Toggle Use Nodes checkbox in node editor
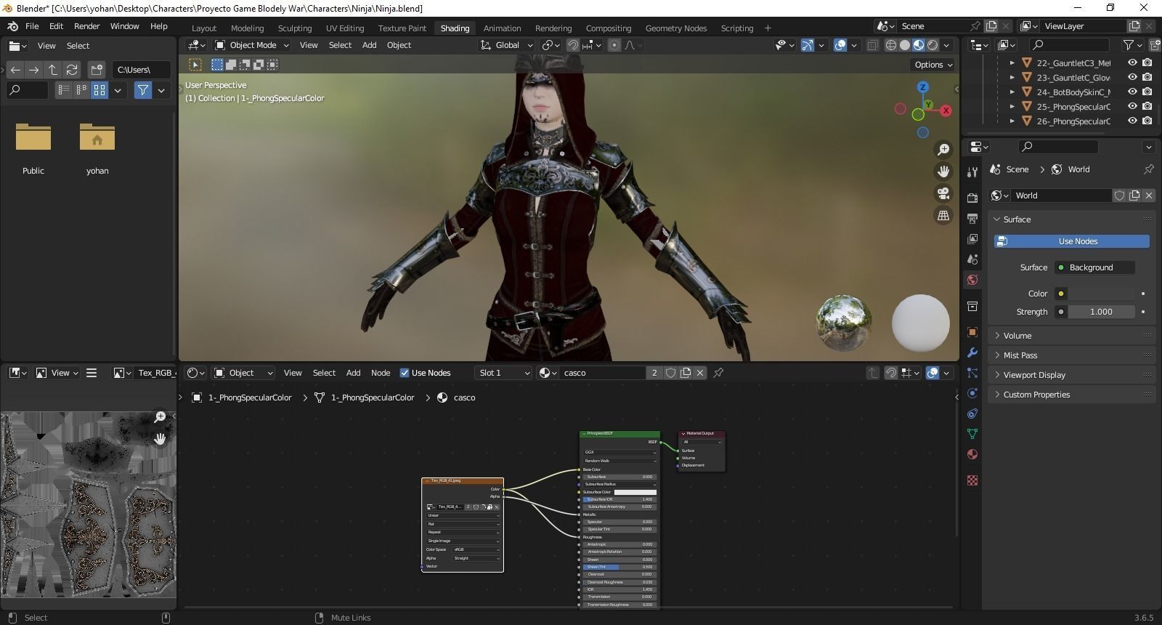The height and width of the screenshot is (625, 1162). [x=405, y=373]
